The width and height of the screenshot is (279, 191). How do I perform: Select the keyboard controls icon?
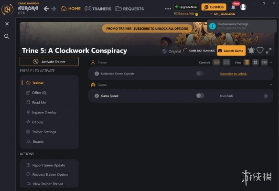(x=216, y=63)
